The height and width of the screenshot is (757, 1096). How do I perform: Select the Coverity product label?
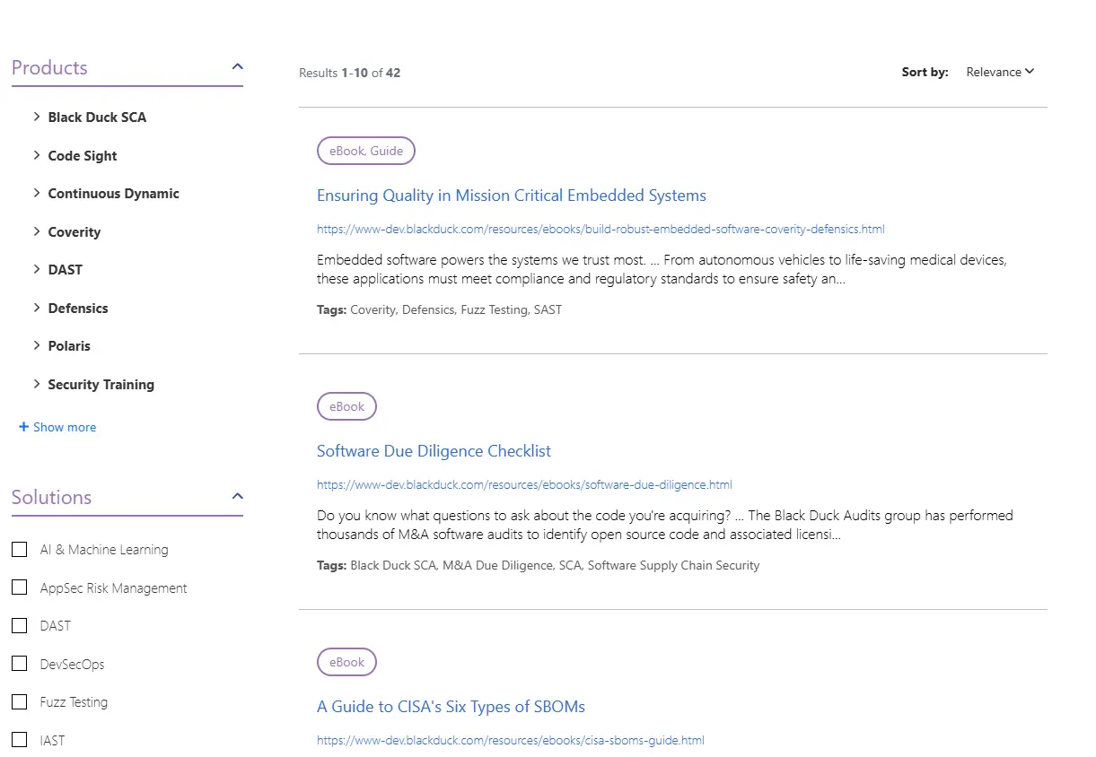75,232
